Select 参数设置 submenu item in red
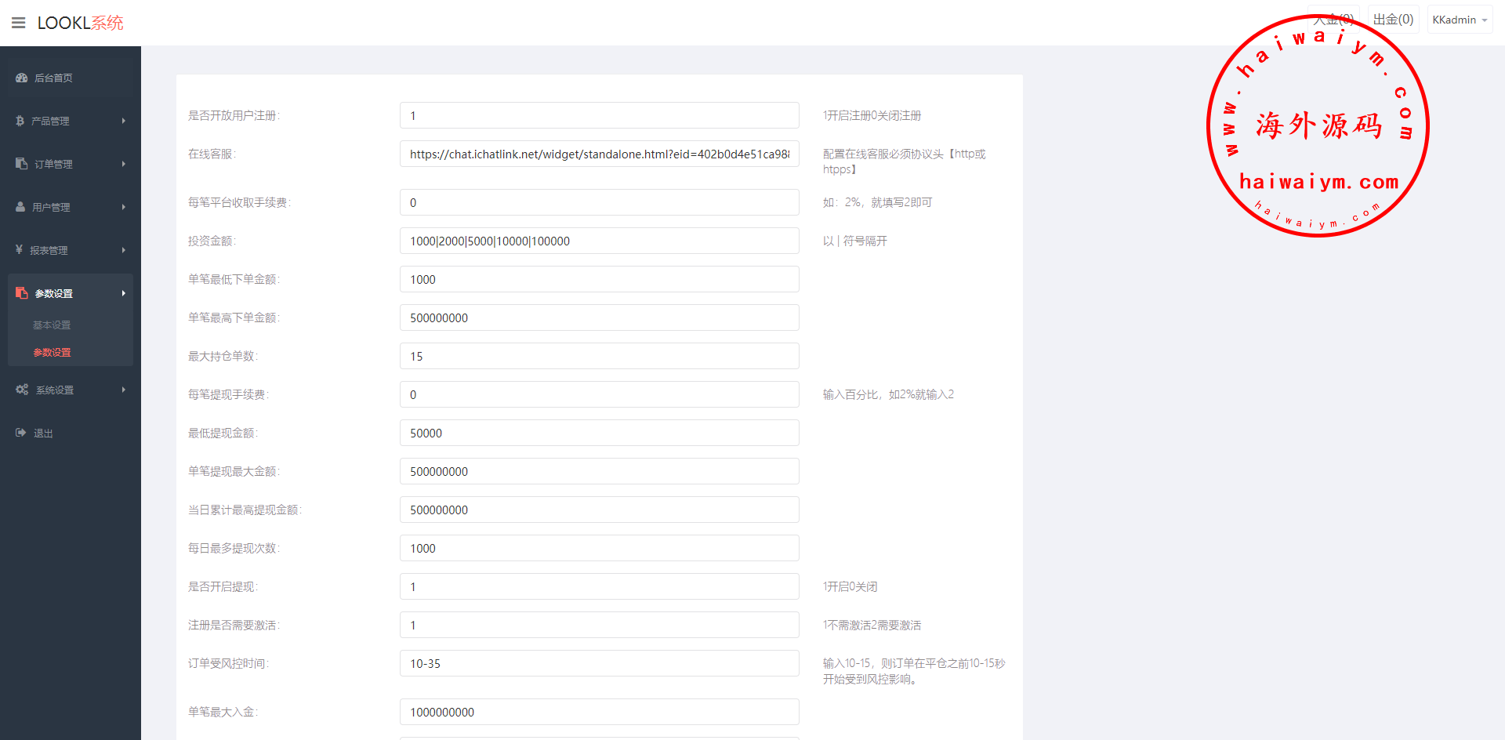 (52, 353)
